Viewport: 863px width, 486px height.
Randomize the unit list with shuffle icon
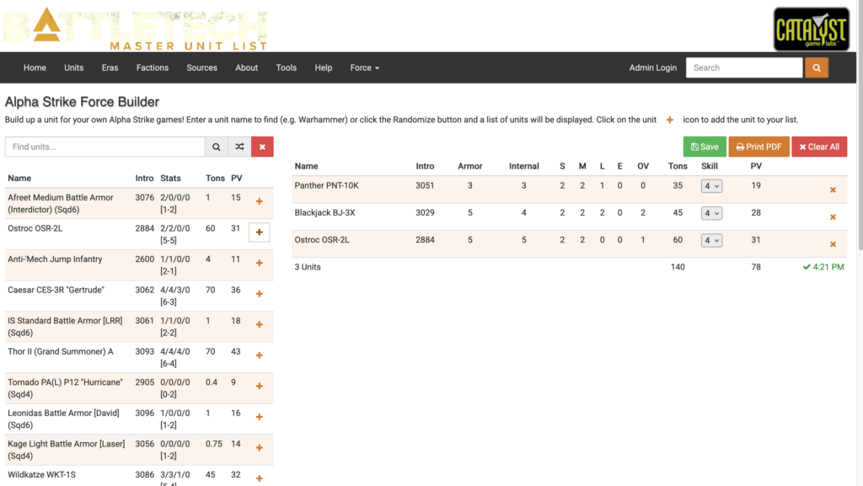(239, 147)
